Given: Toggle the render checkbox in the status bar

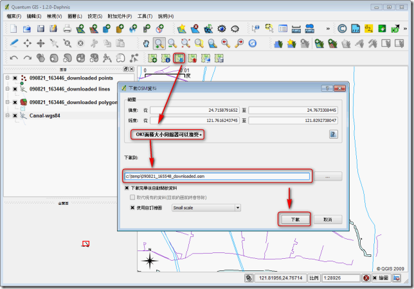Looking at the screenshot, I should tap(375, 278).
